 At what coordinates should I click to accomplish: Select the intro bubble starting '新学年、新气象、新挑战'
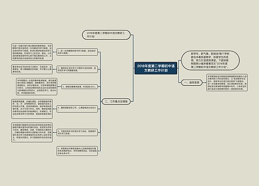[210, 60]
